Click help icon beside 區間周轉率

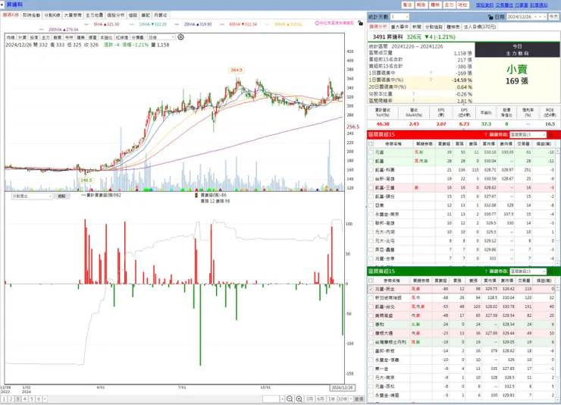(x=414, y=101)
